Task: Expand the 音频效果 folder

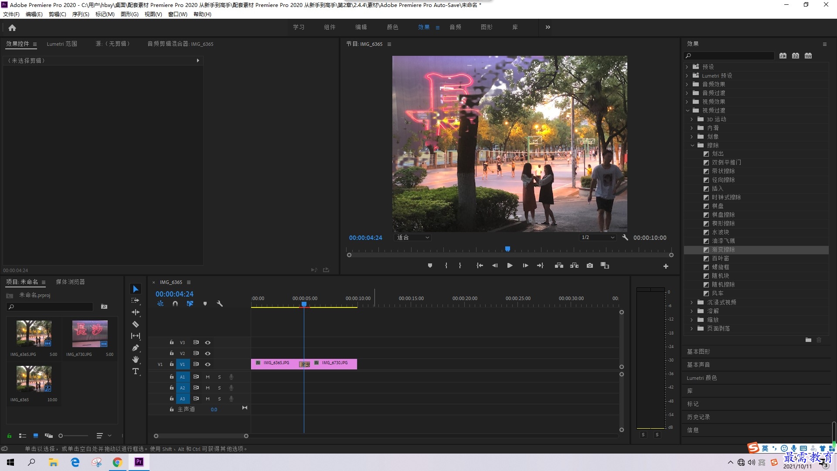Action: click(x=687, y=84)
